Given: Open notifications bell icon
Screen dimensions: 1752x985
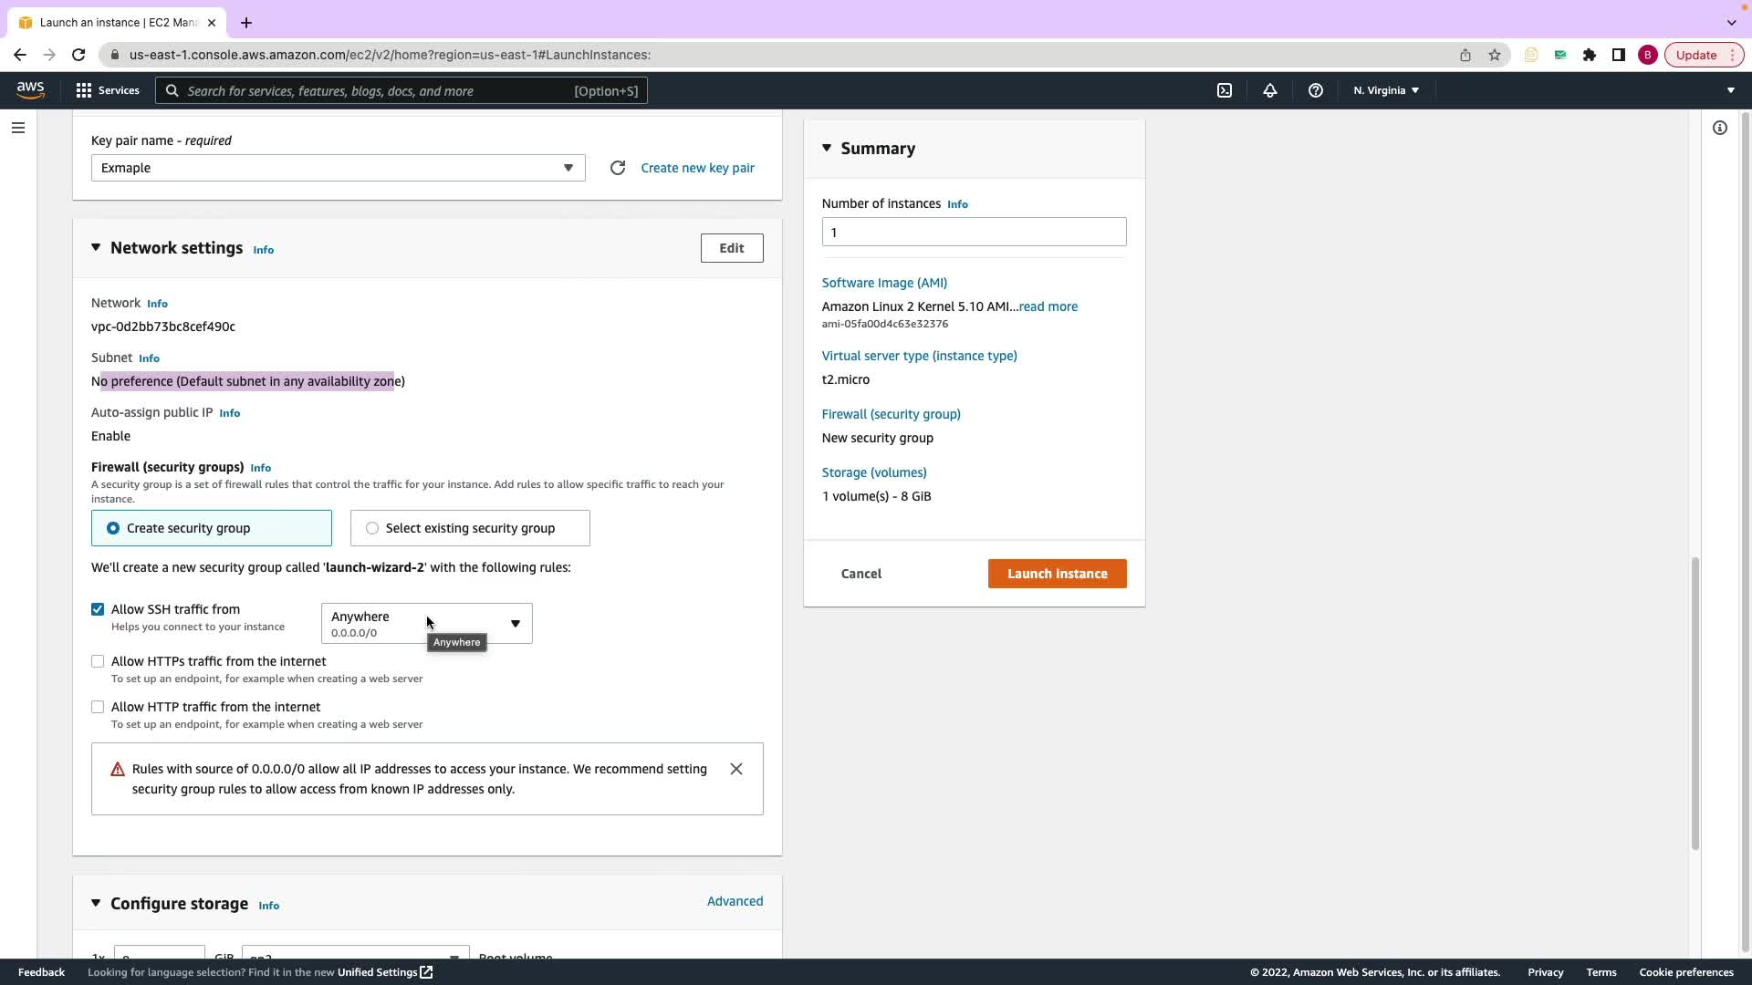Looking at the screenshot, I should click(1269, 90).
